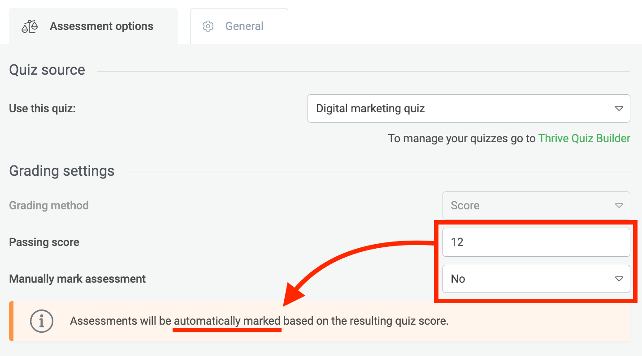Click the 'Quiz source' section heading
Image resolution: width=642 pixels, height=356 pixels.
[47, 70]
